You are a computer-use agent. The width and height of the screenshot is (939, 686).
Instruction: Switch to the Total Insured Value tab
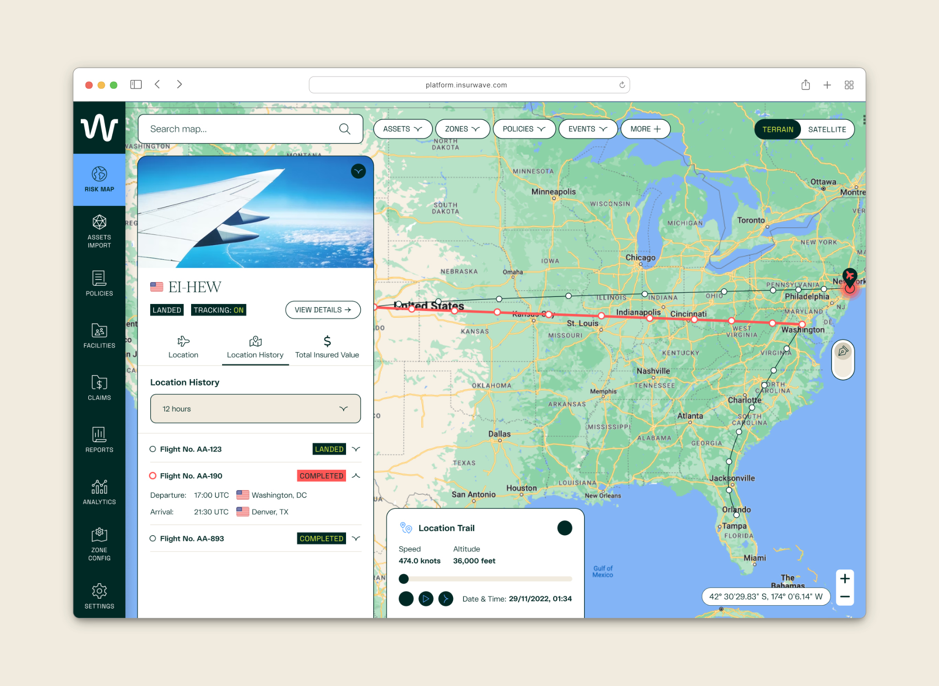327,347
